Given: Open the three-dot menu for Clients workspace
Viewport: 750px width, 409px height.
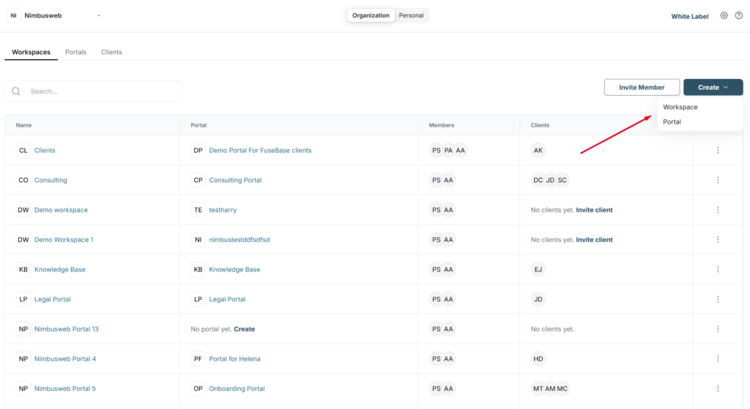Looking at the screenshot, I should [x=718, y=150].
